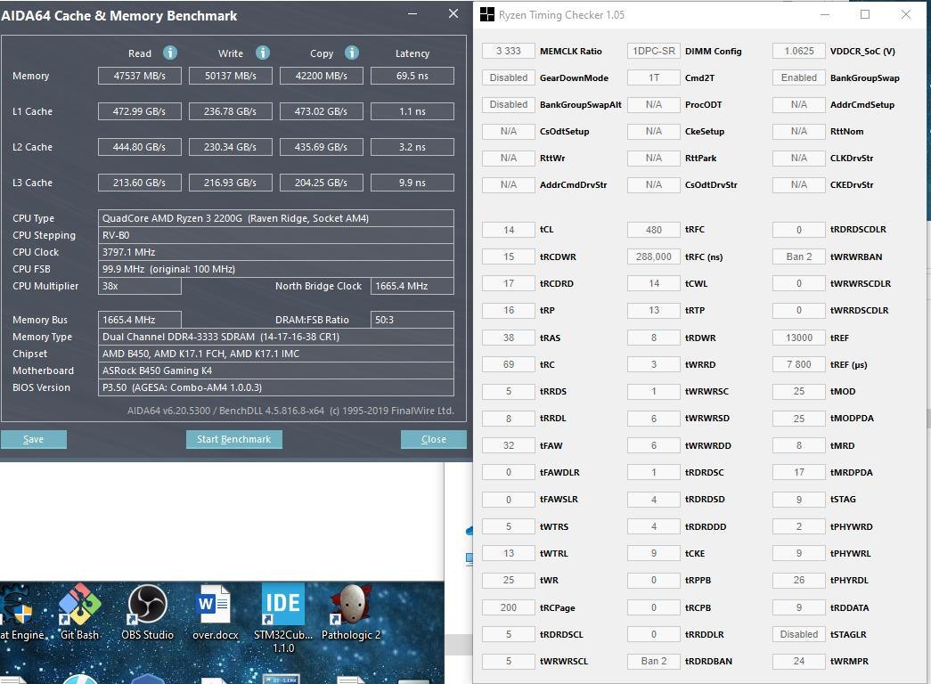The width and height of the screenshot is (931, 684).
Task: Click the tREF (µs) value 7 800
Action: (x=798, y=364)
